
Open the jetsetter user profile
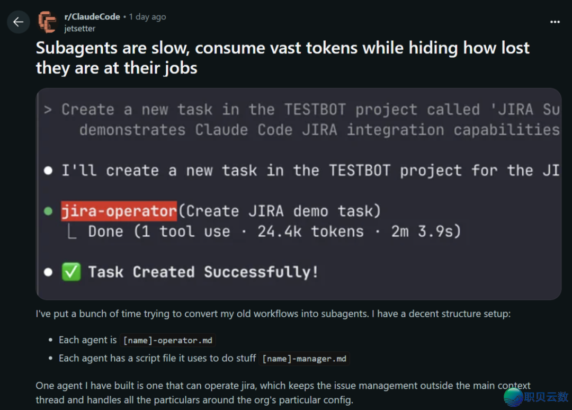point(79,28)
